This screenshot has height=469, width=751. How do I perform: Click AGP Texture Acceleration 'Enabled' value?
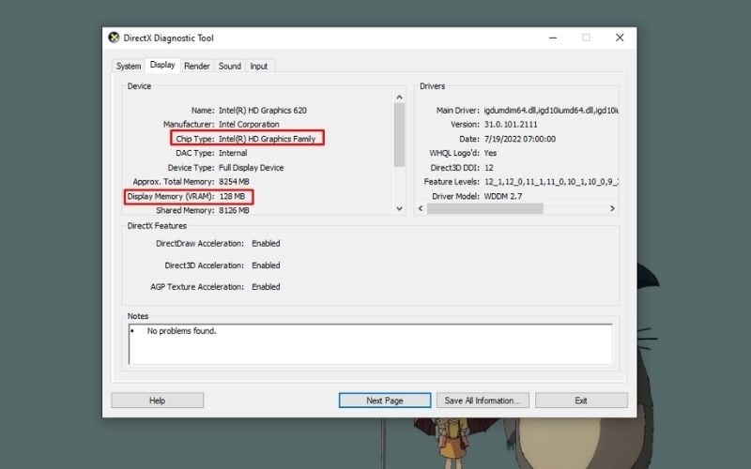pyautogui.click(x=266, y=287)
